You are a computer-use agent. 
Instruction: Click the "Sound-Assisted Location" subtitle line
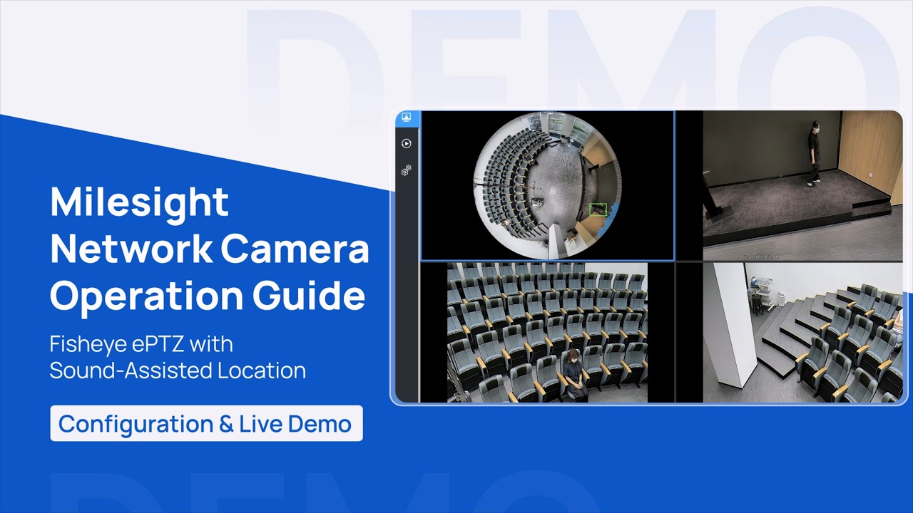pos(178,370)
